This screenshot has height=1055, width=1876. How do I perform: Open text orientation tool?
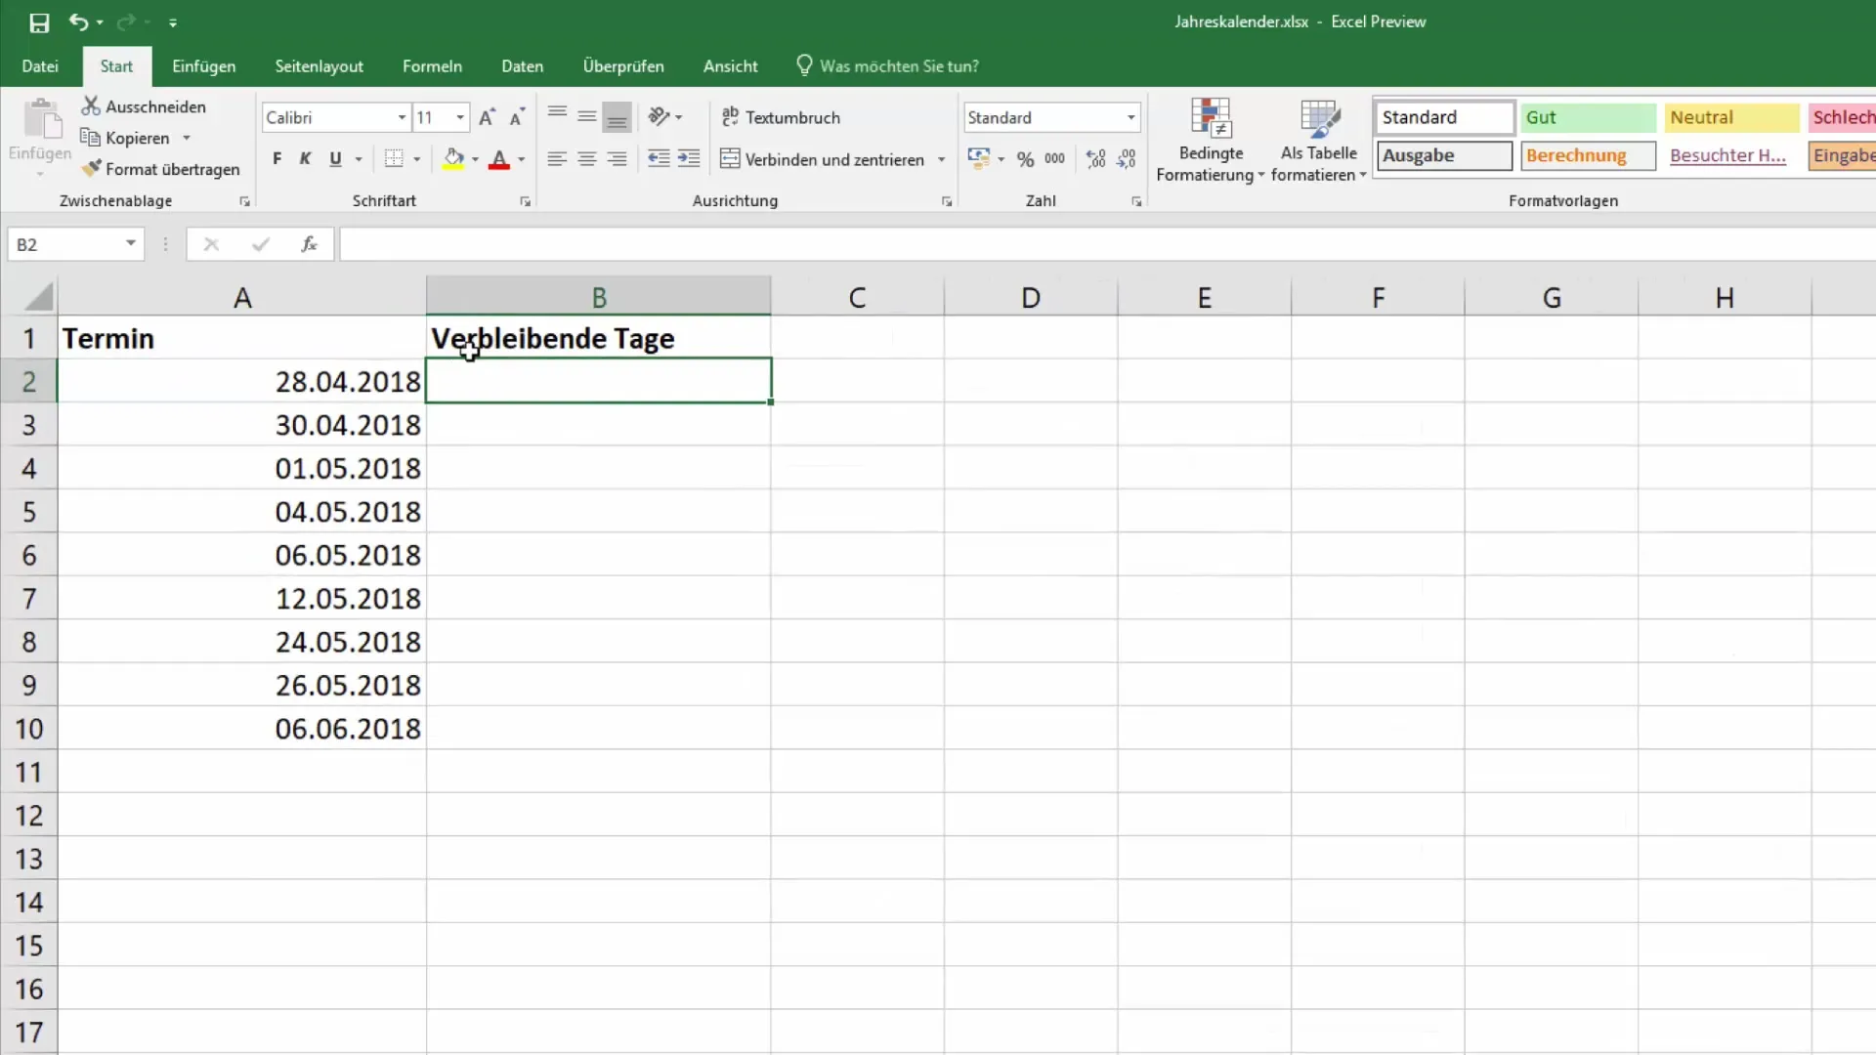pyautogui.click(x=660, y=117)
